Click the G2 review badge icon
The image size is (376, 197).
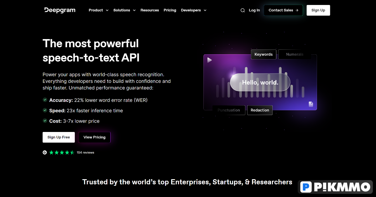click(x=45, y=153)
